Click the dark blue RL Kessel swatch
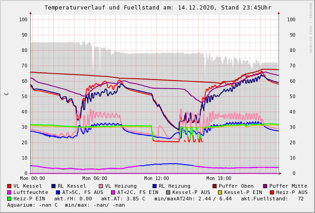This screenshot has height=213, width=315. click(54, 186)
